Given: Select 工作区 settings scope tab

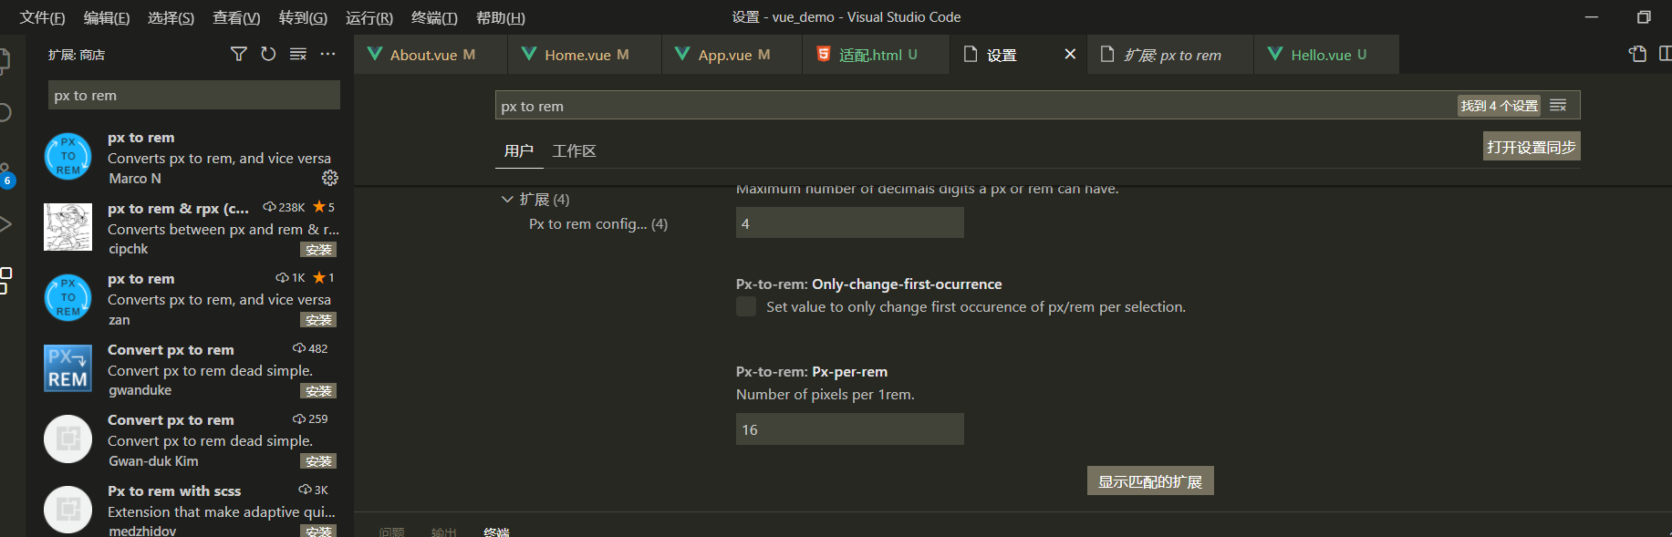Looking at the screenshot, I should pyautogui.click(x=574, y=150).
